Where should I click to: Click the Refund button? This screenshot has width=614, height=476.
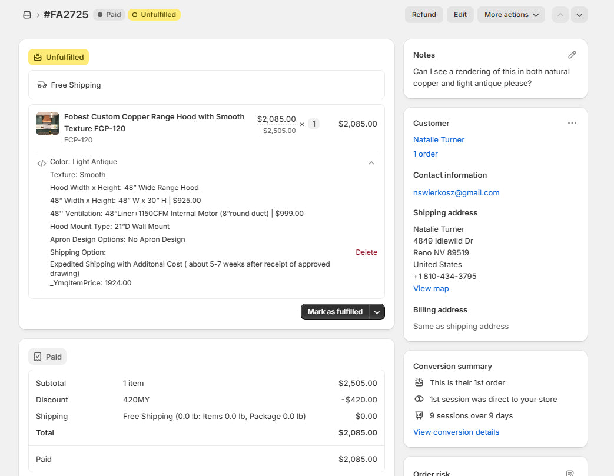[424, 15]
